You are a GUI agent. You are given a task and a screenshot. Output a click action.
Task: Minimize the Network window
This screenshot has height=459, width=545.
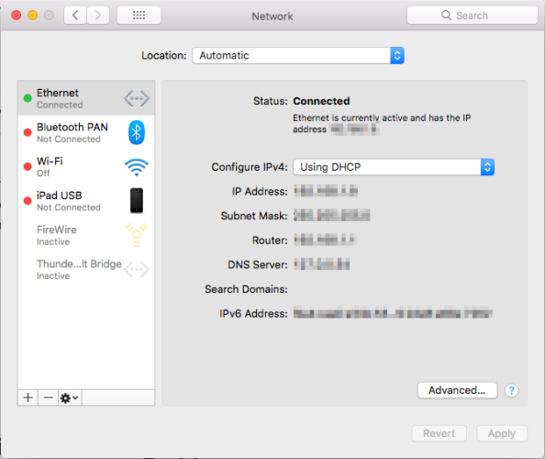click(33, 16)
